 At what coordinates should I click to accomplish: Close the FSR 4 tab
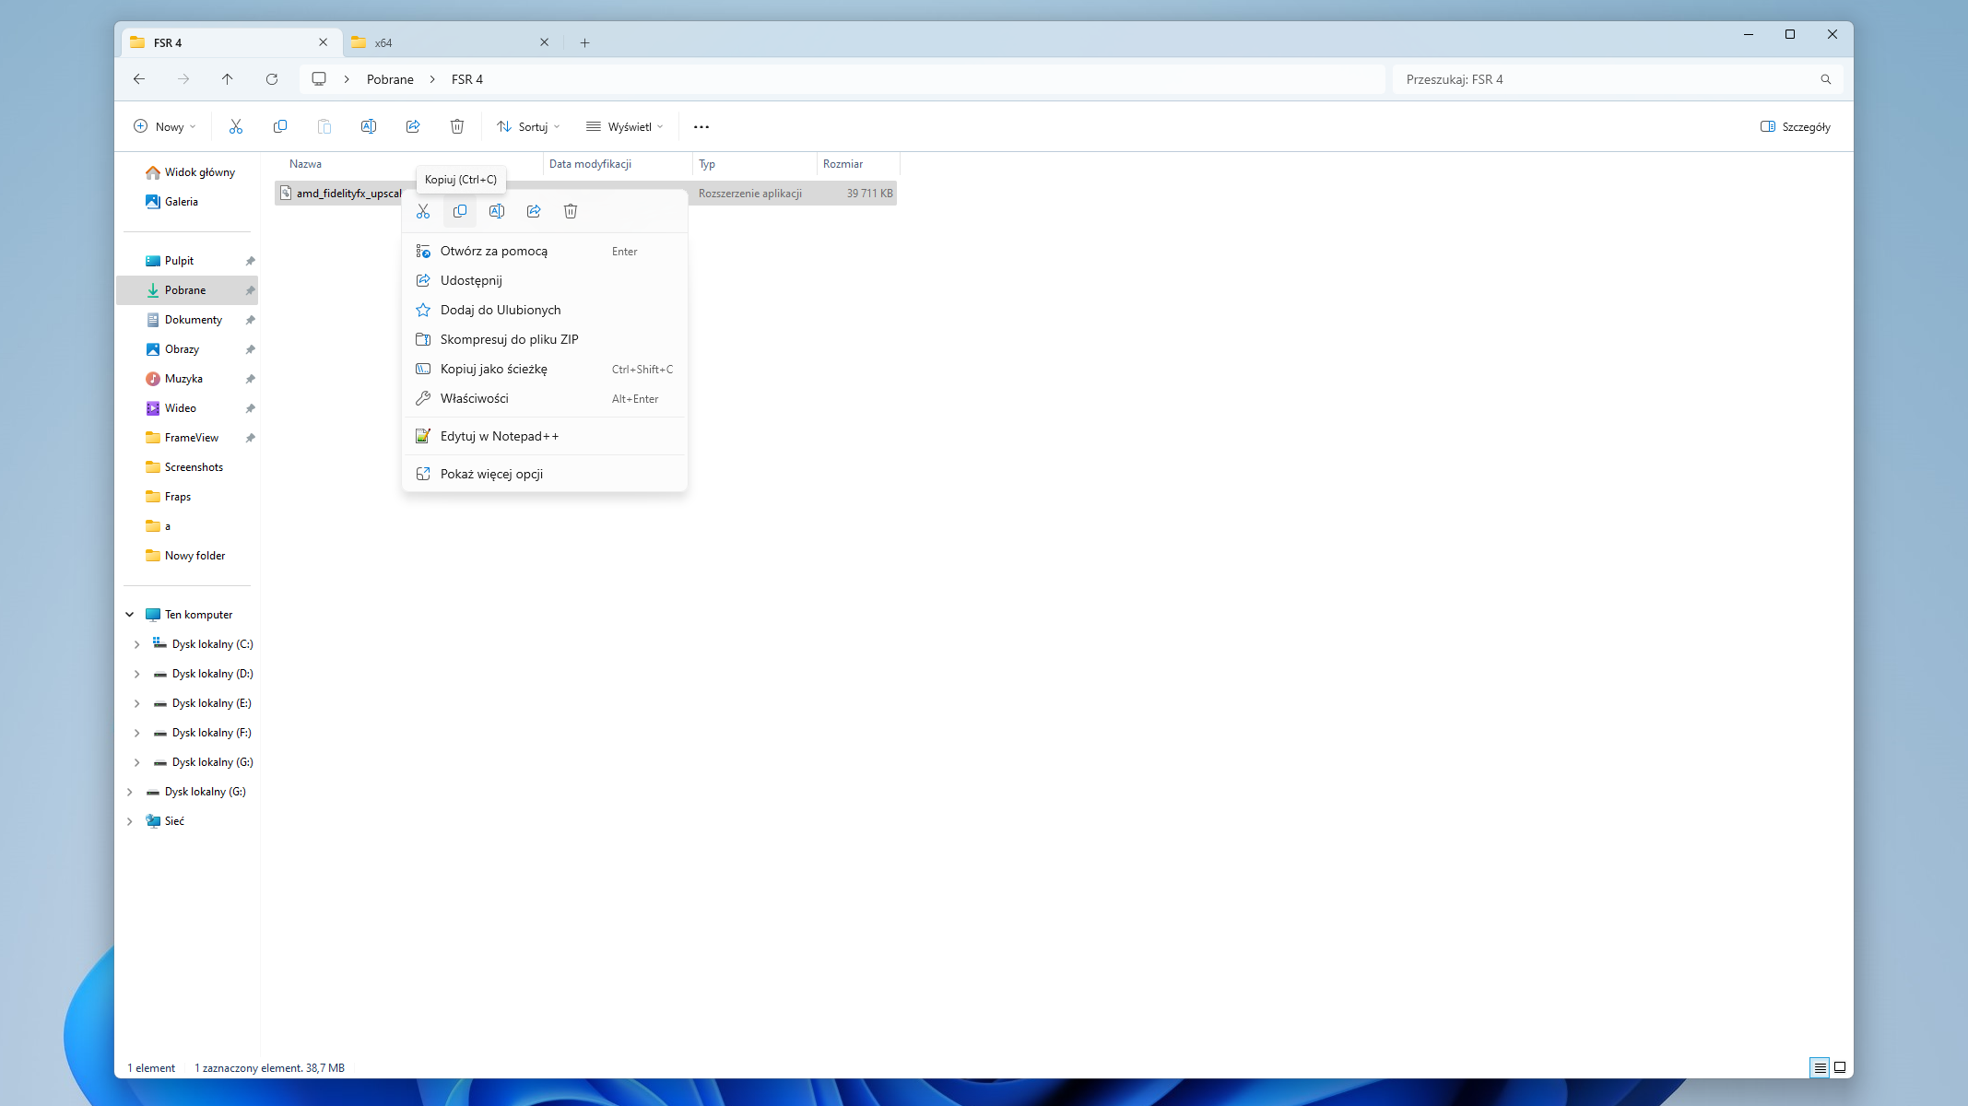pos(324,42)
